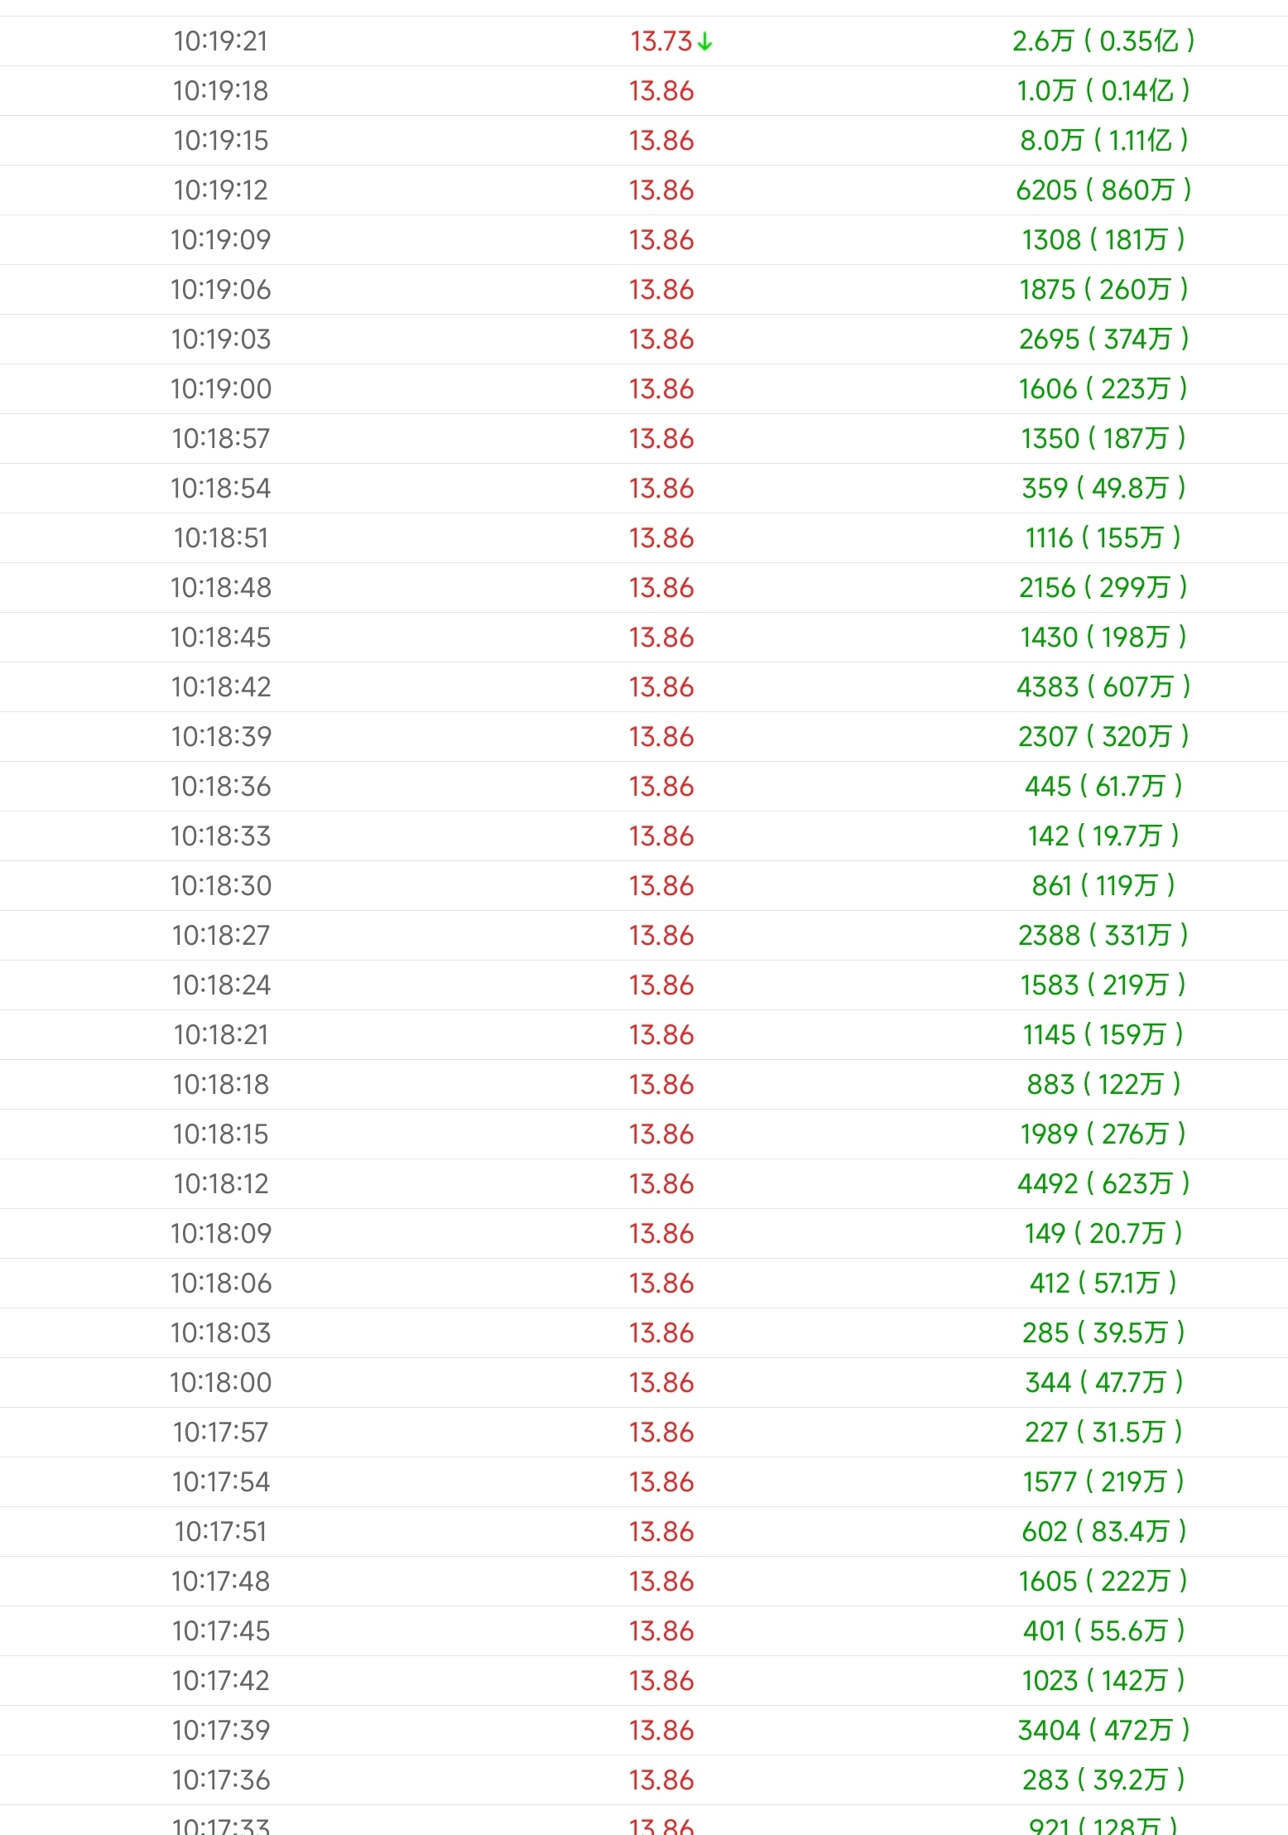This screenshot has width=1288, height=1835.
Task: Click the 2.6万 (0.35亿) volume entry
Action: click(x=1103, y=41)
